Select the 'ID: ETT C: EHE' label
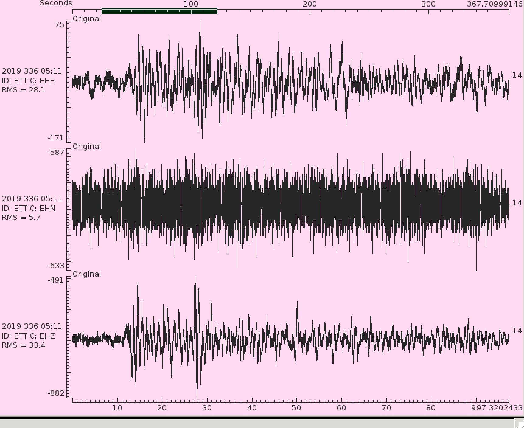 28,81
